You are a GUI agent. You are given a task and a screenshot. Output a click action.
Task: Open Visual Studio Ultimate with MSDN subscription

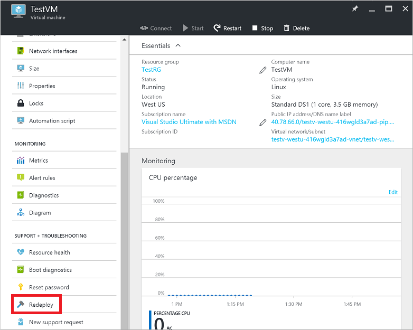click(189, 122)
